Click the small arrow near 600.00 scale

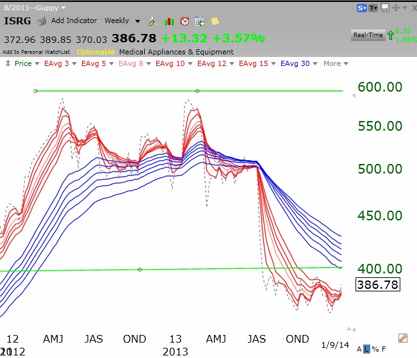(x=354, y=95)
